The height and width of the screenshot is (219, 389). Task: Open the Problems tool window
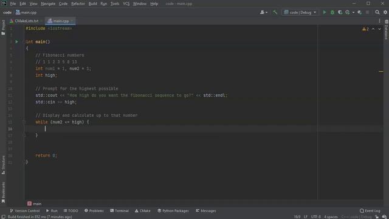[94, 211]
